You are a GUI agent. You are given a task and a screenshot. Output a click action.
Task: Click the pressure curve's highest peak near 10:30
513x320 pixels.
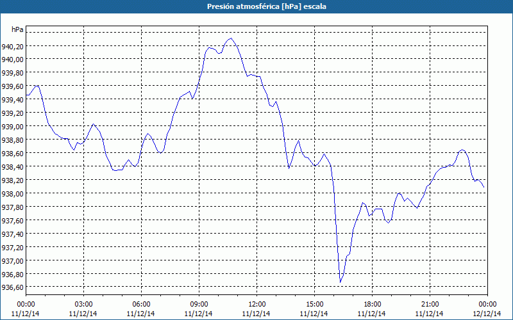(231, 38)
